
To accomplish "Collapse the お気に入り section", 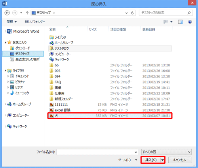I will 6,42.
